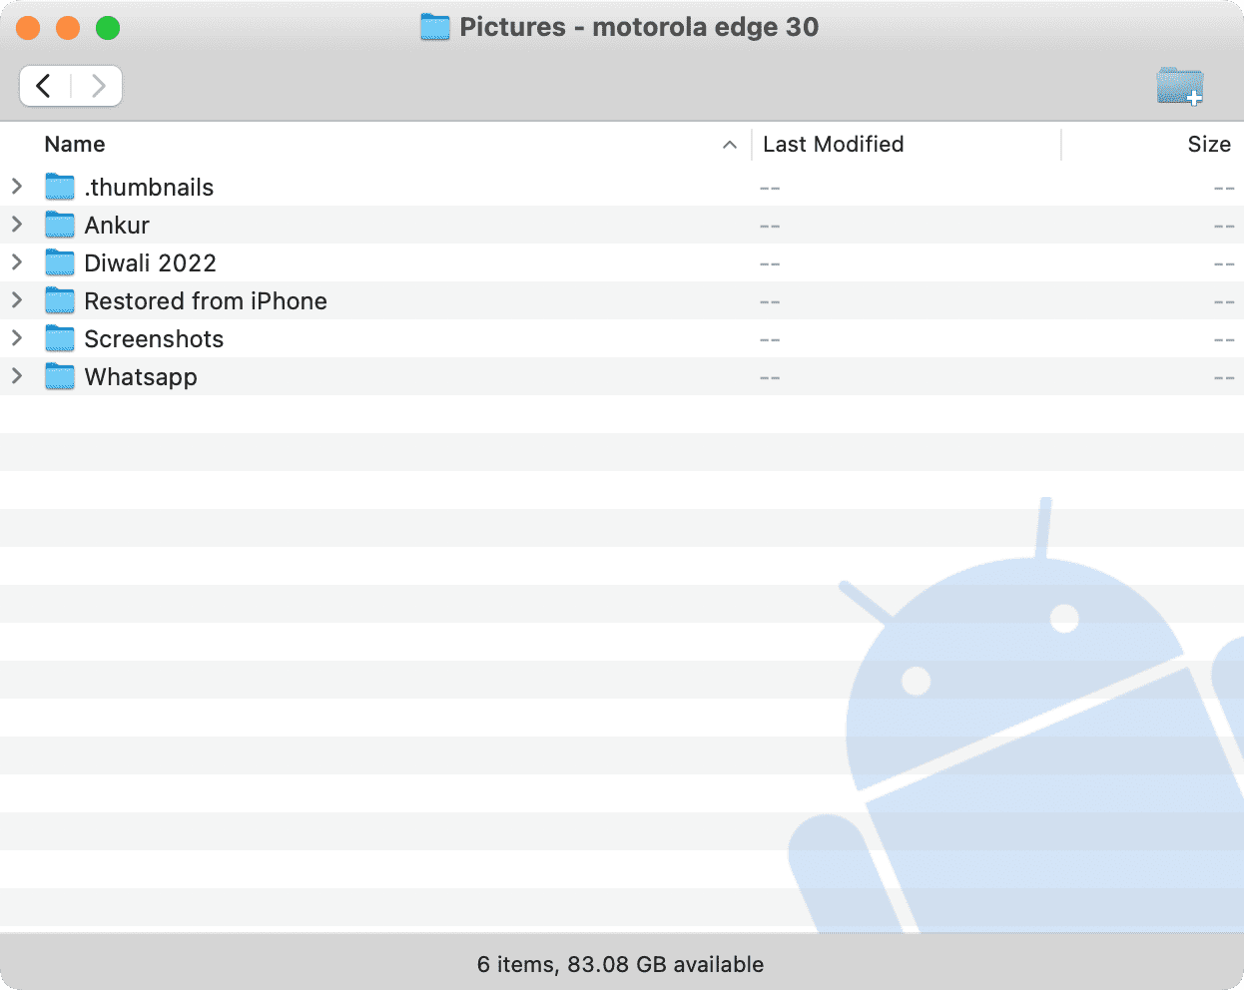The image size is (1244, 990).
Task: Toggle the sort direction arrow
Action: pyautogui.click(x=730, y=145)
